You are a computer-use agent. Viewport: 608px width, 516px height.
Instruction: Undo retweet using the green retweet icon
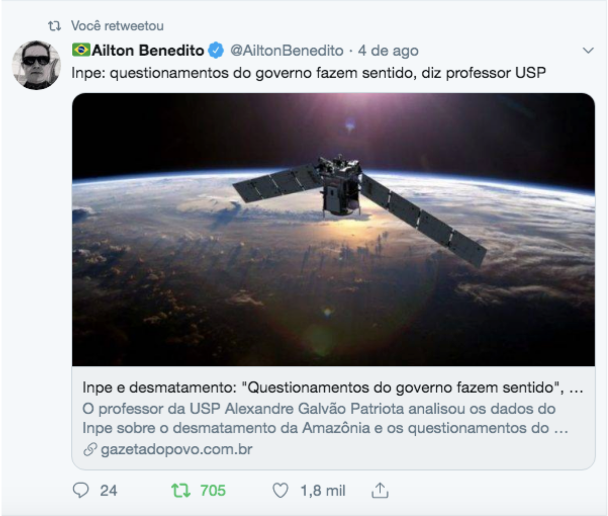181,490
